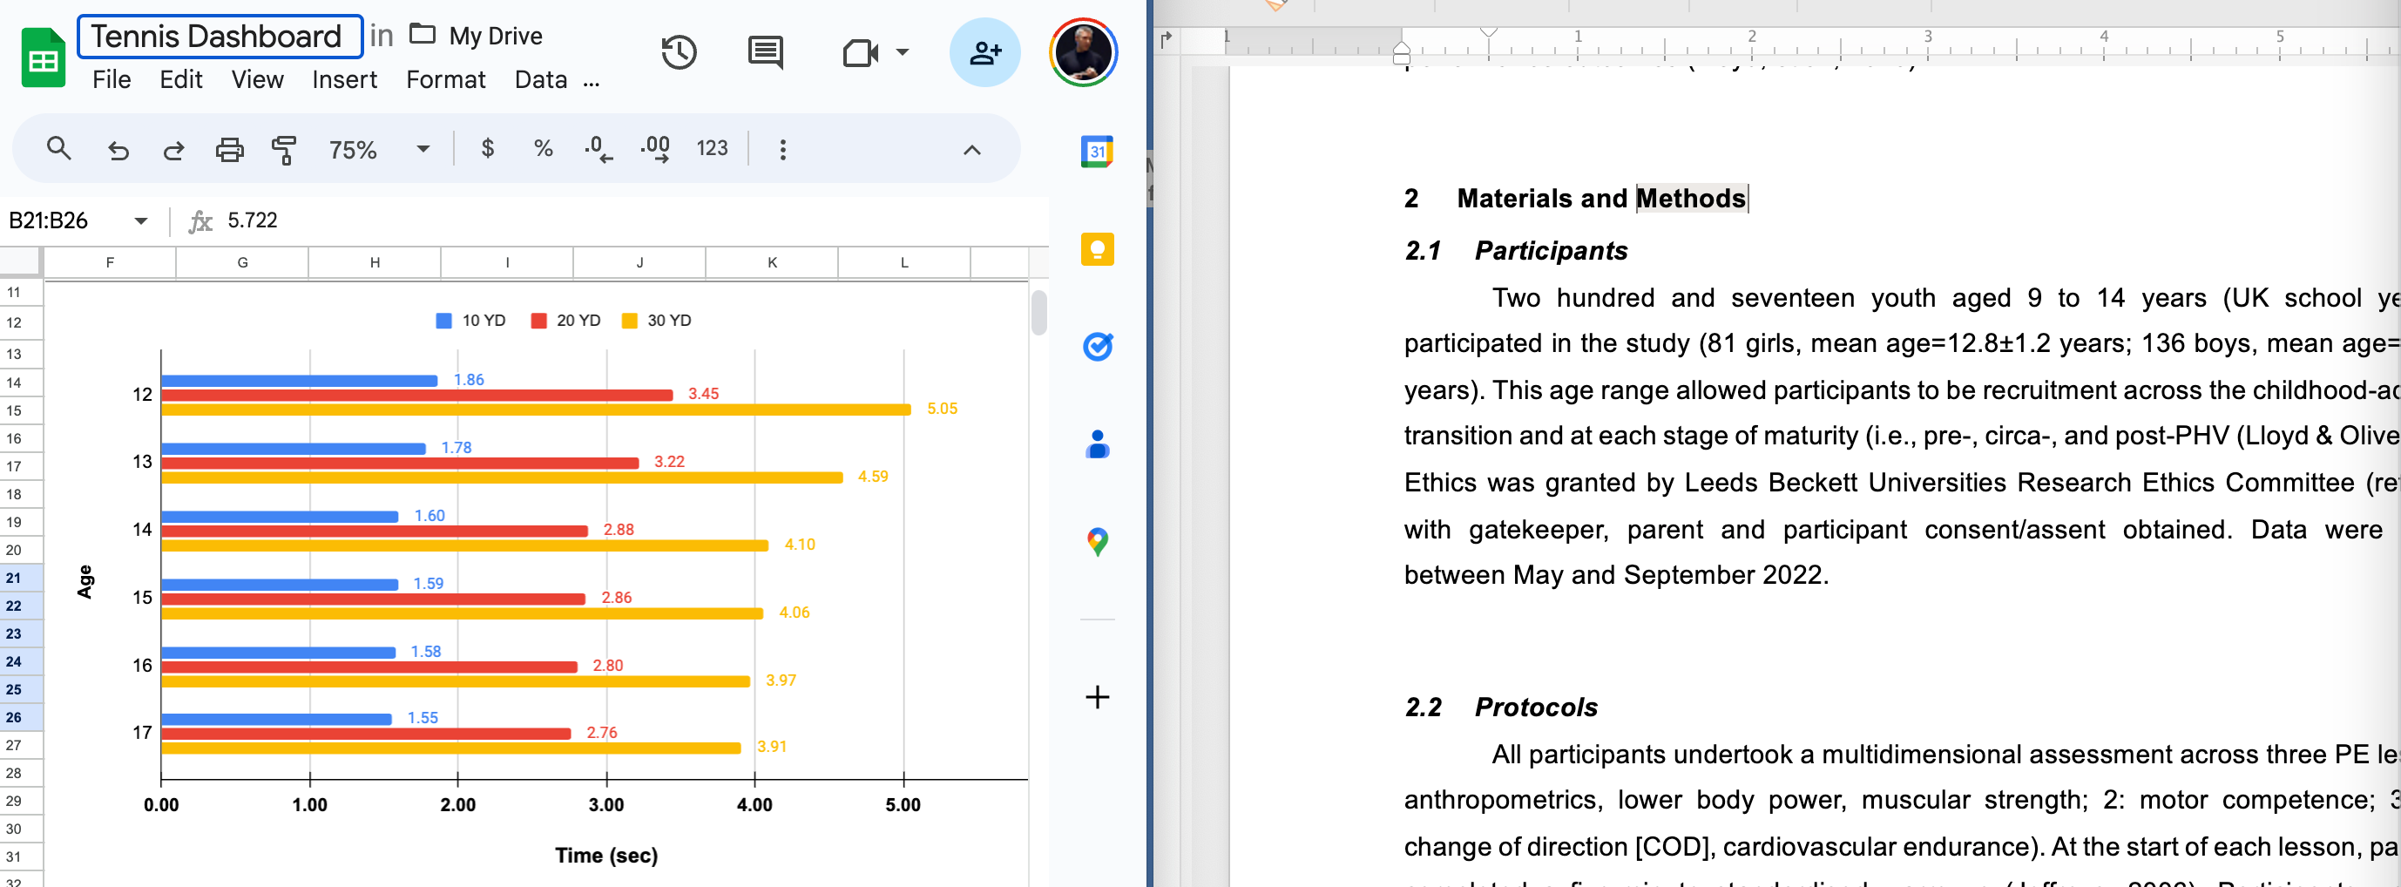The width and height of the screenshot is (2401, 887).
Task: Click the Time (sec) axis title
Action: click(605, 856)
